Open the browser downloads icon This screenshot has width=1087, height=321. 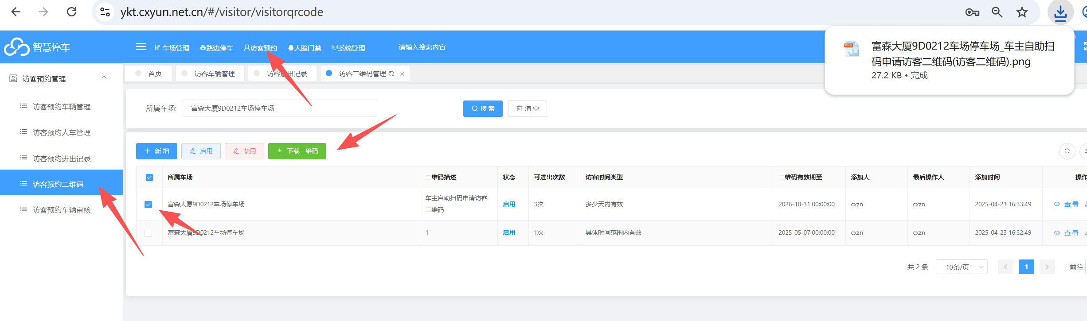[1060, 12]
